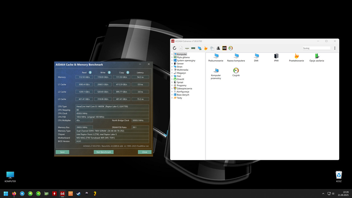
Task: Expand the System operacyjny tree node
Action: pyautogui.click(x=172, y=61)
